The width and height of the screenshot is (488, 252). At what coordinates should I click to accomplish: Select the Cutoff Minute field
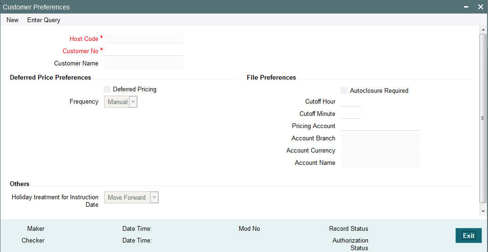coord(351,114)
